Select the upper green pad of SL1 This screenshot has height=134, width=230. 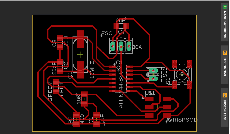point(153,71)
